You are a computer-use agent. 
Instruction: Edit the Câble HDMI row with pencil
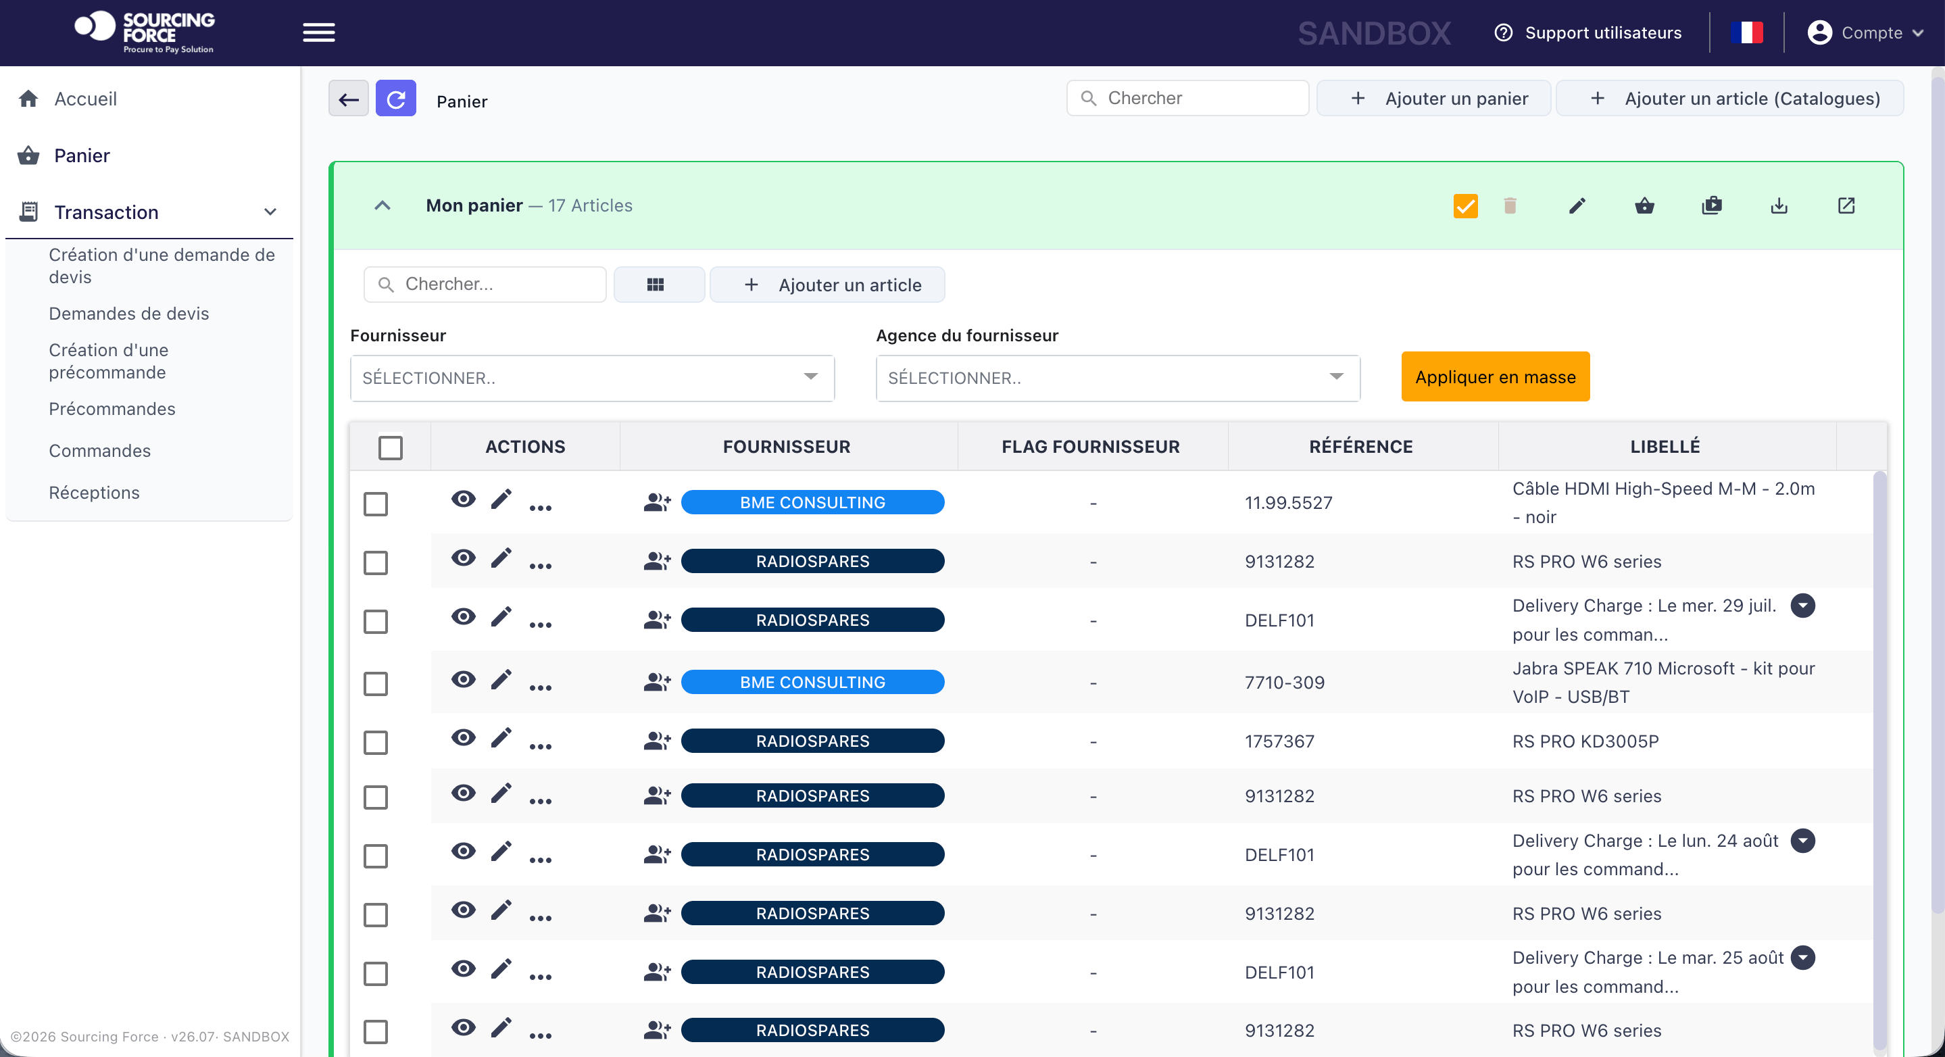tap(501, 499)
